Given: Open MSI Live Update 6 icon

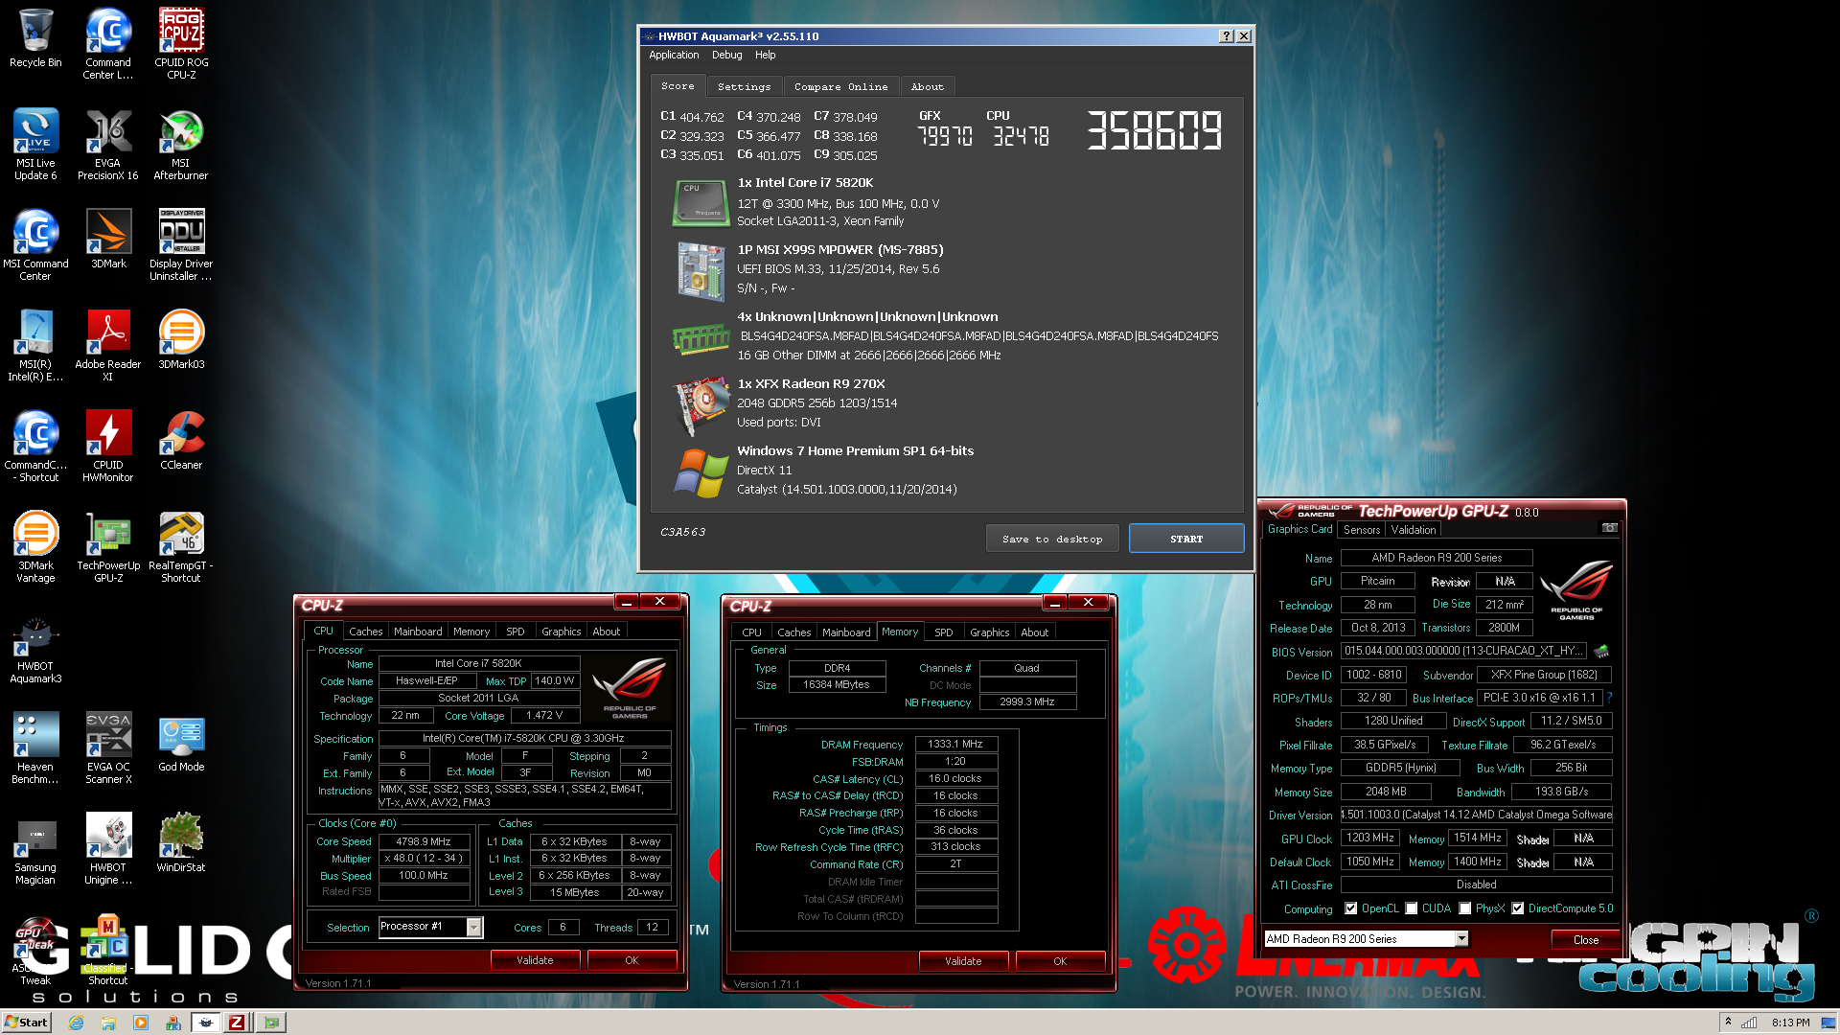Looking at the screenshot, I should (x=35, y=145).
